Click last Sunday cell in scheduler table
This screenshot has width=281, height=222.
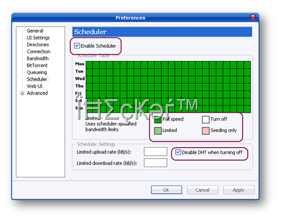click(x=247, y=109)
